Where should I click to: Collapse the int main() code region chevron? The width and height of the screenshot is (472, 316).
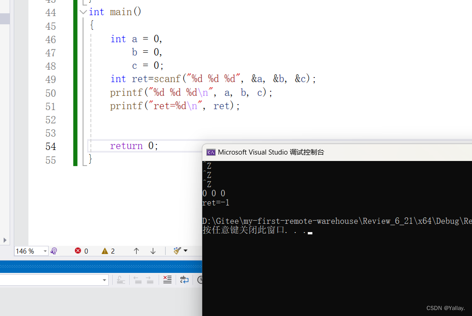[82, 11]
